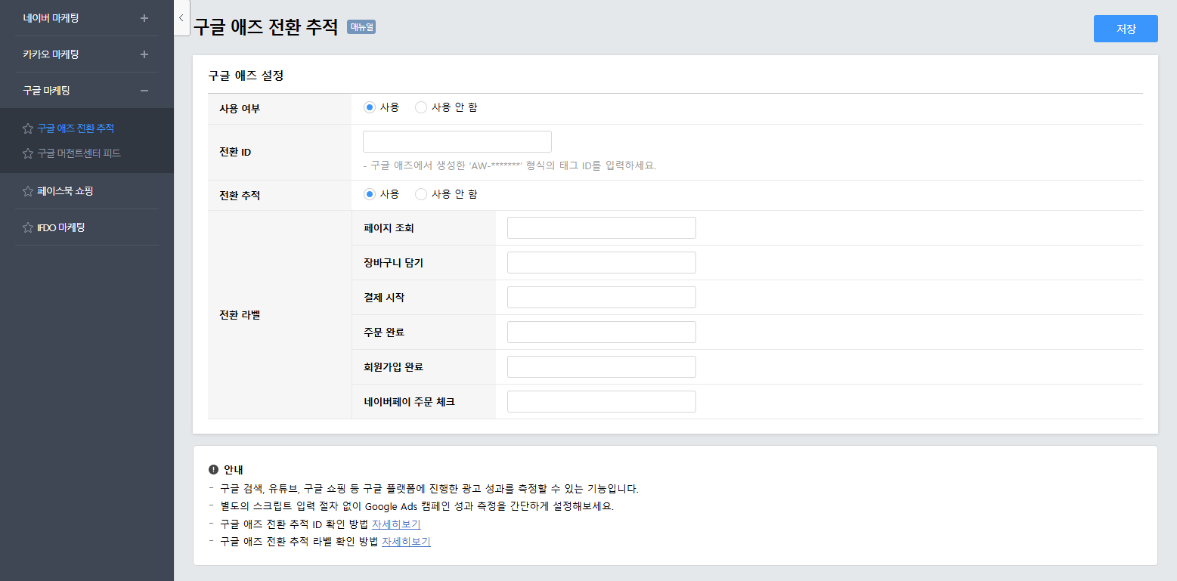Focus the 주문 완료 label input
Image resolution: width=1177 pixels, height=581 pixels.
coord(601,332)
